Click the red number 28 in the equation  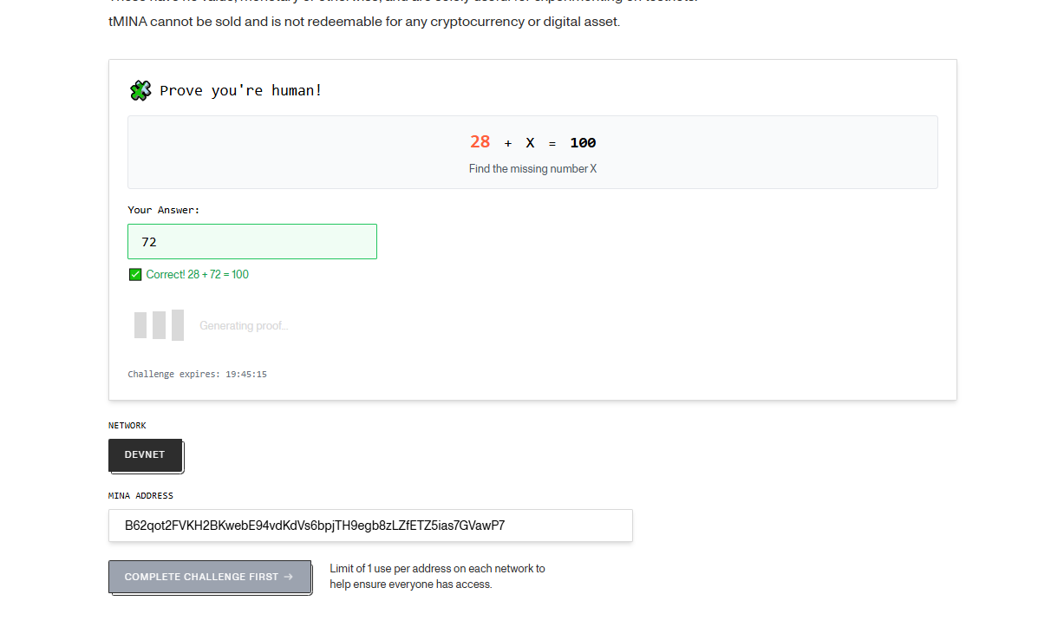(480, 142)
